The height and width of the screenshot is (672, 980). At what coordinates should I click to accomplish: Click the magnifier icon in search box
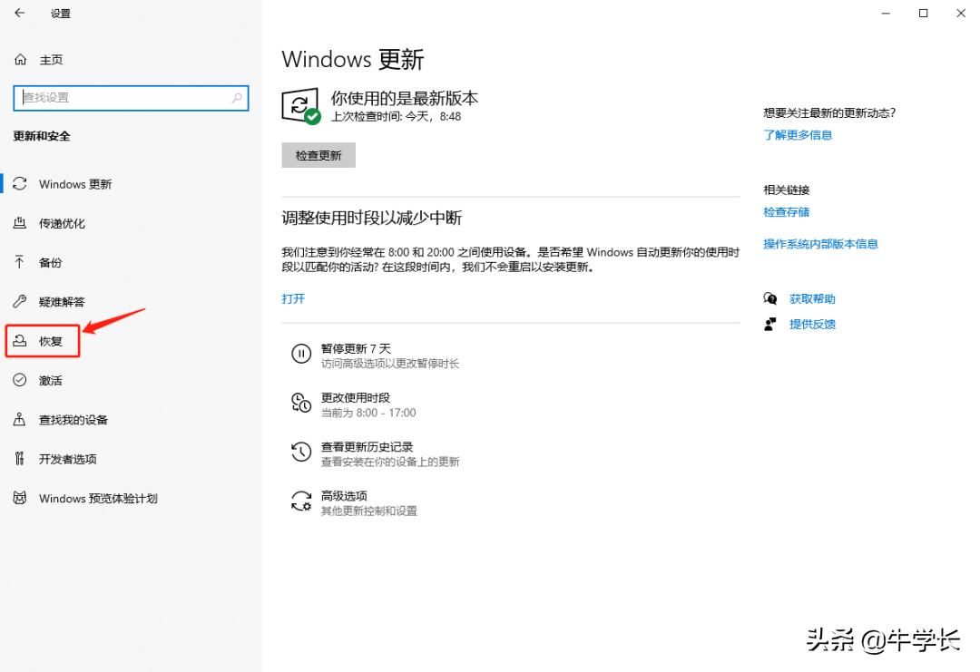click(x=237, y=97)
